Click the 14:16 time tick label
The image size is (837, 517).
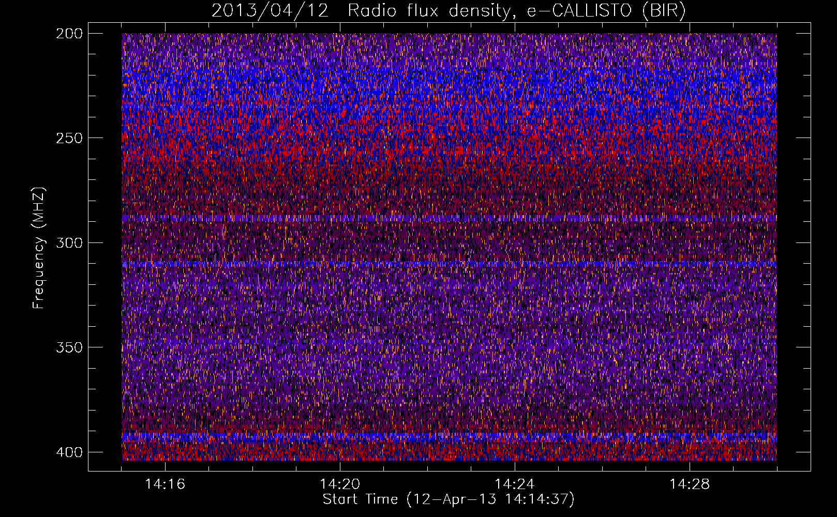tap(165, 484)
